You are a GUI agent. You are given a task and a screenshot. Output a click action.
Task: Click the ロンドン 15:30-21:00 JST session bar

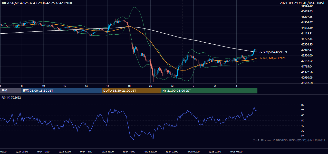pos(131,91)
